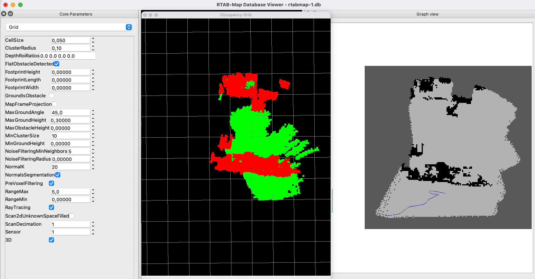Enable Scan2dUnknownSpaceFilled
The width and height of the screenshot is (535, 279).
[x=71, y=215]
